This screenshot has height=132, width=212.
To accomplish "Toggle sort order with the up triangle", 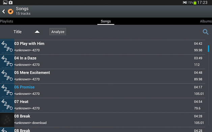I will pos(37,32).
